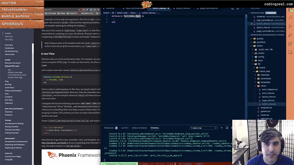The image size is (294, 165).
Task: Switch docs sidebar to MIX TASKS
Action: [x=9, y=40]
